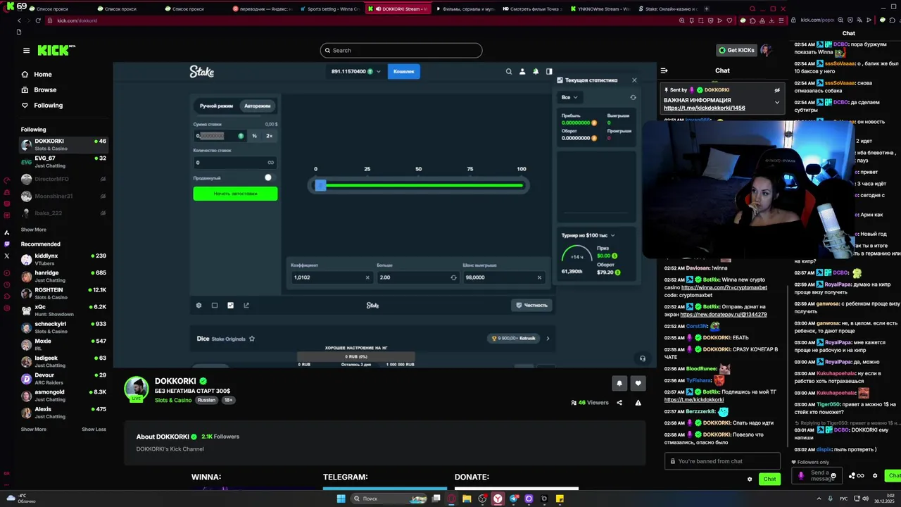Select auto mode (Авторежим)

(x=258, y=106)
